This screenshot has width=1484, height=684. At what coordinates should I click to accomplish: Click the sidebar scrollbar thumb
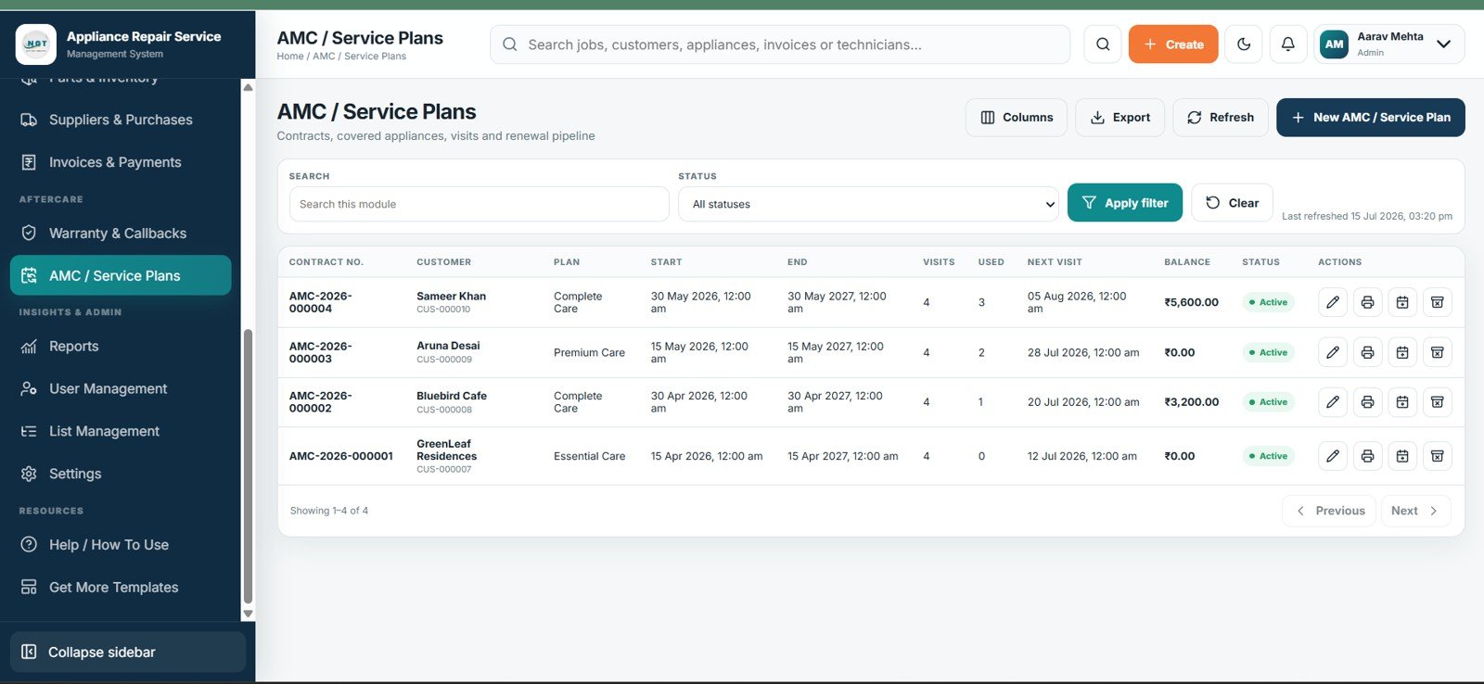tap(248, 466)
